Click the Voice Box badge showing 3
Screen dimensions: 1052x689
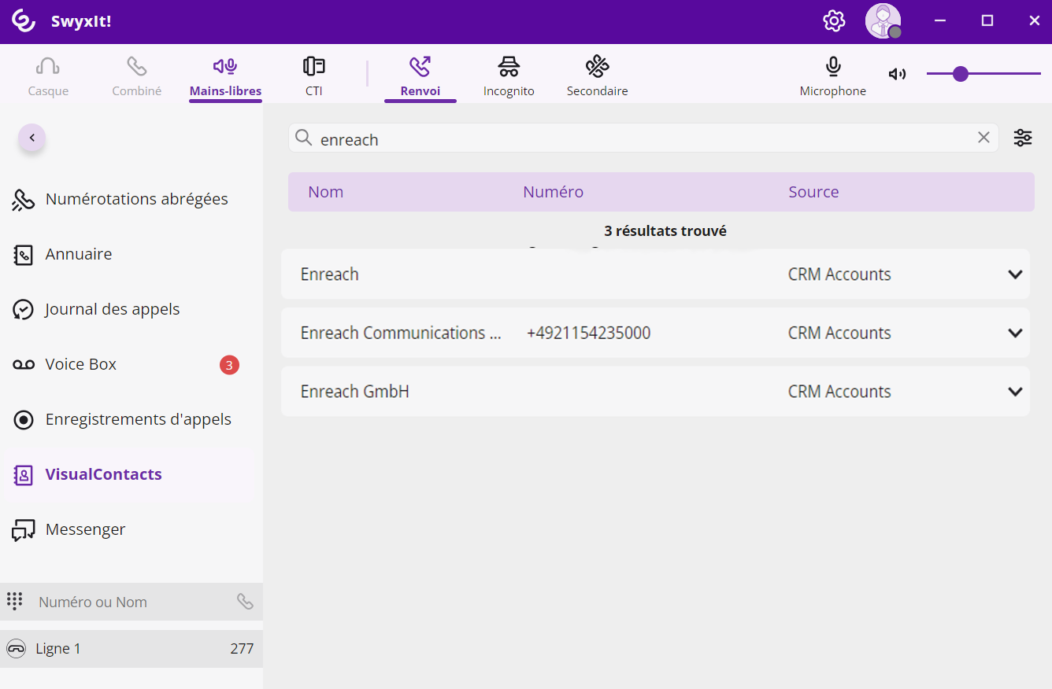(x=229, y=365)
